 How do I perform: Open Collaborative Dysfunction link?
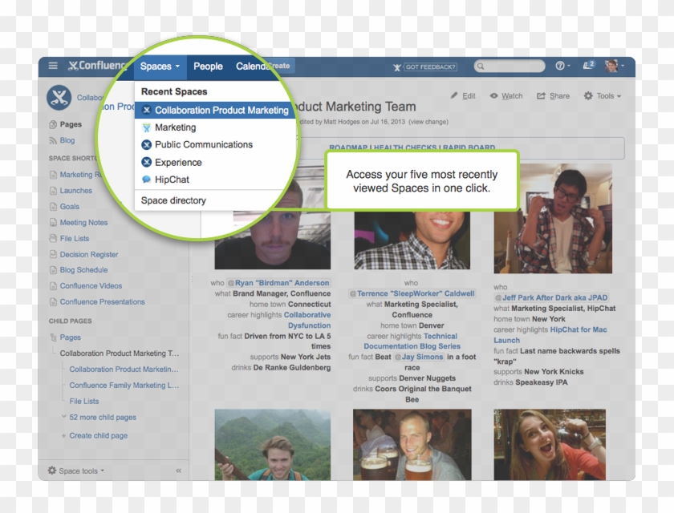(307, 321)
